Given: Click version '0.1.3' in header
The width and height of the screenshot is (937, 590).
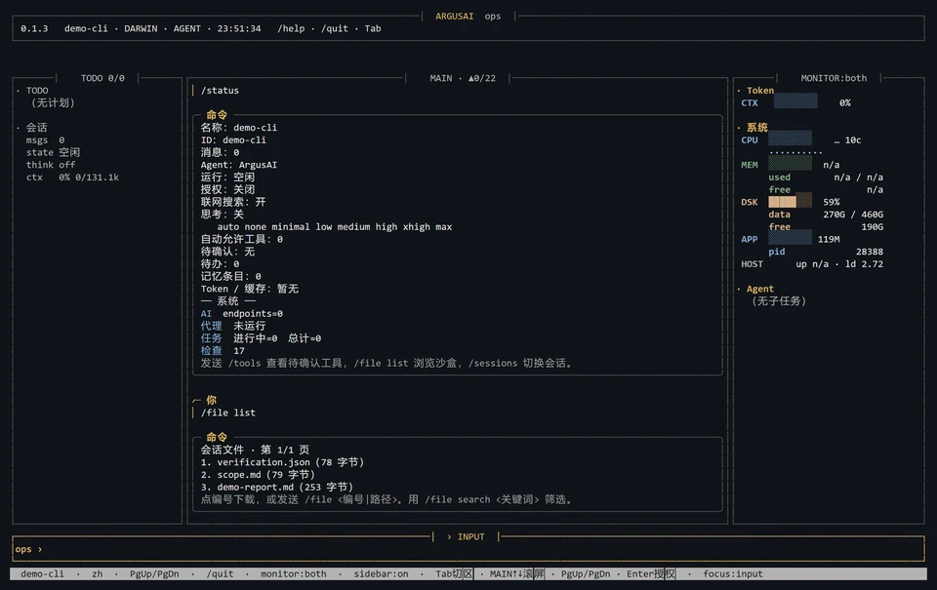Looking at the screenshot, I should (x=34, y=28).
